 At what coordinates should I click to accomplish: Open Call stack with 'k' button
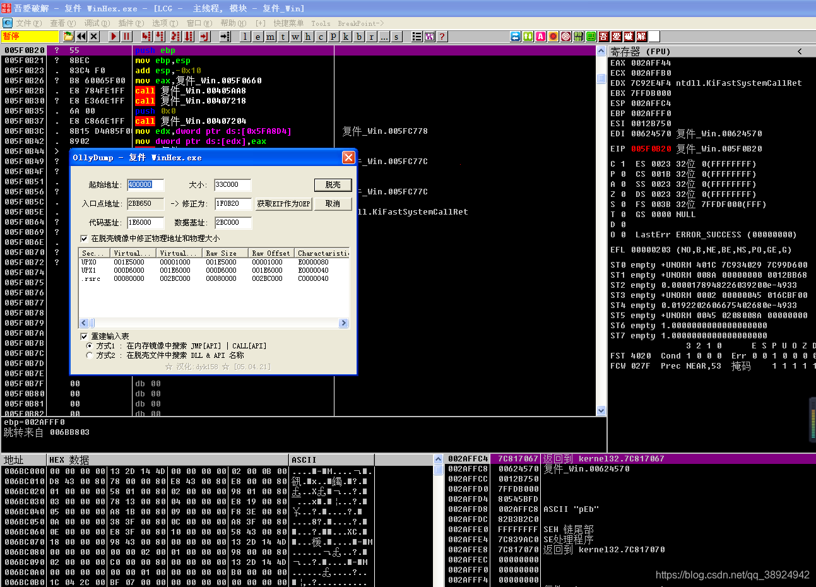click(x=346, y=37)
